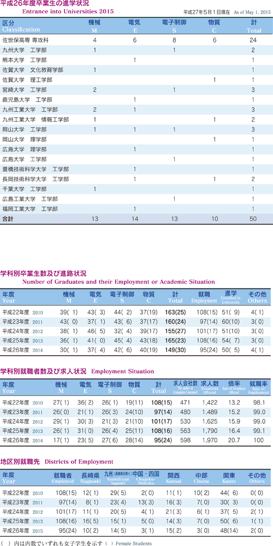Select the row label '岡山大学 理学部'
The width and height of the screenshot is (273, 546).
[x=24, y=140]
